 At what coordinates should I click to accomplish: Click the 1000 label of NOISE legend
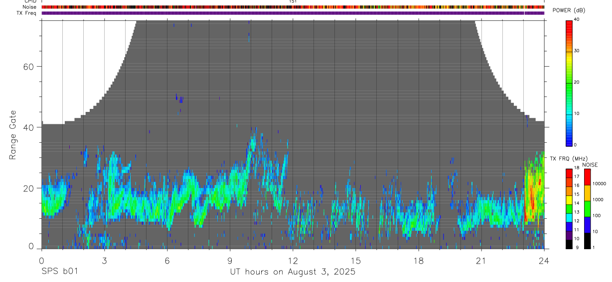pyautogui.click(x=598, y=199)
